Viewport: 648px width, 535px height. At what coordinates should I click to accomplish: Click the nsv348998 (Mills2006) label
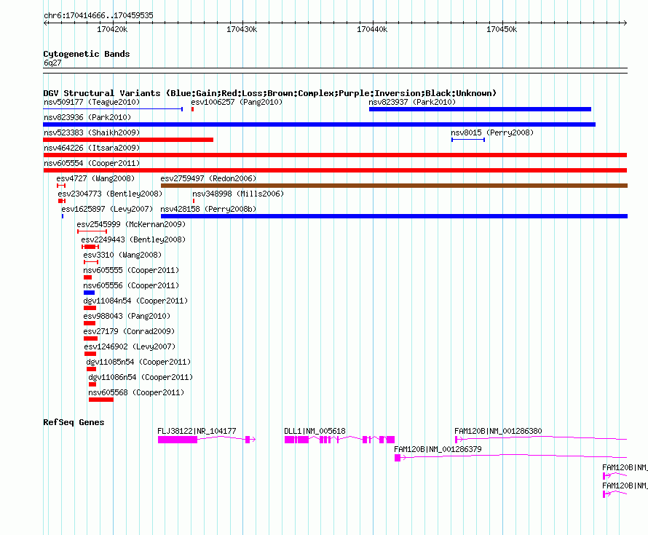click(238, 194)
